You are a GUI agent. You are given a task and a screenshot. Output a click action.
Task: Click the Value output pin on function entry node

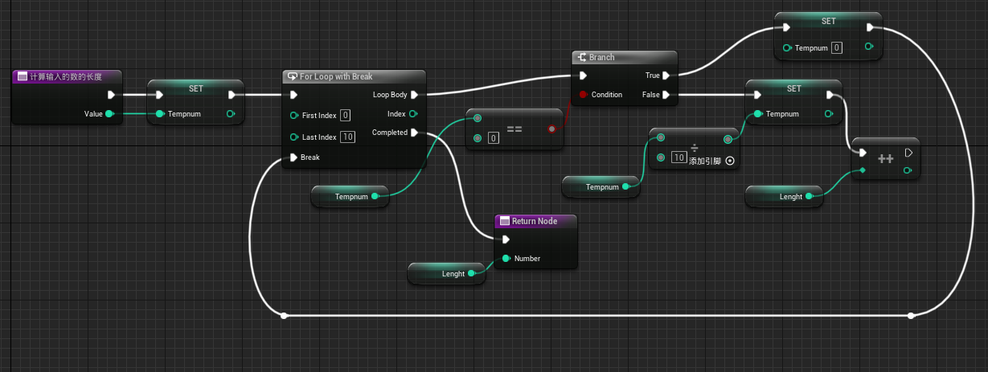pos(109,114)
